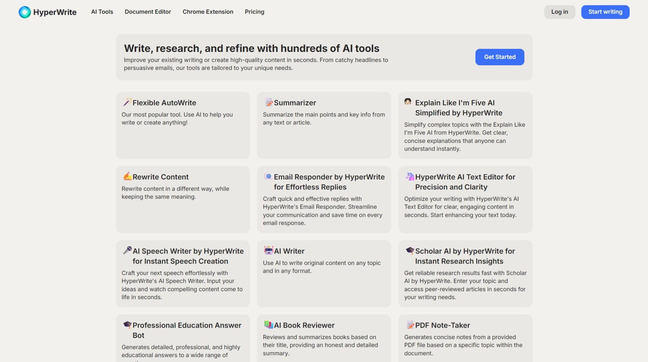Hit the Get Started button

pos(500,57)
